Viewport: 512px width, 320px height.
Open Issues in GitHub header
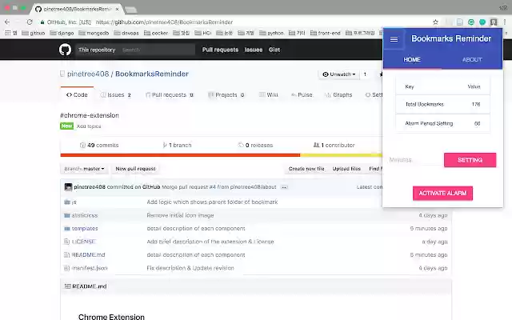(254, 50)
